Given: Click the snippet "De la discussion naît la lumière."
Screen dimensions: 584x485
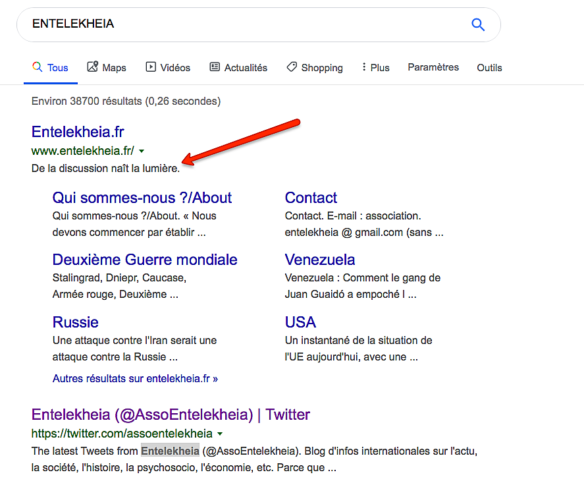Looking at the screenshot, I should 106,168.
